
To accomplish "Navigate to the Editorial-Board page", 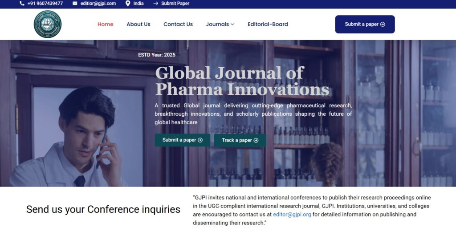I will coord(268,24).
